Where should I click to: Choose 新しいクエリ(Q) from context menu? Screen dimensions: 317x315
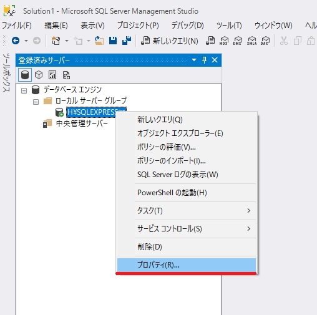coord(187,120)
